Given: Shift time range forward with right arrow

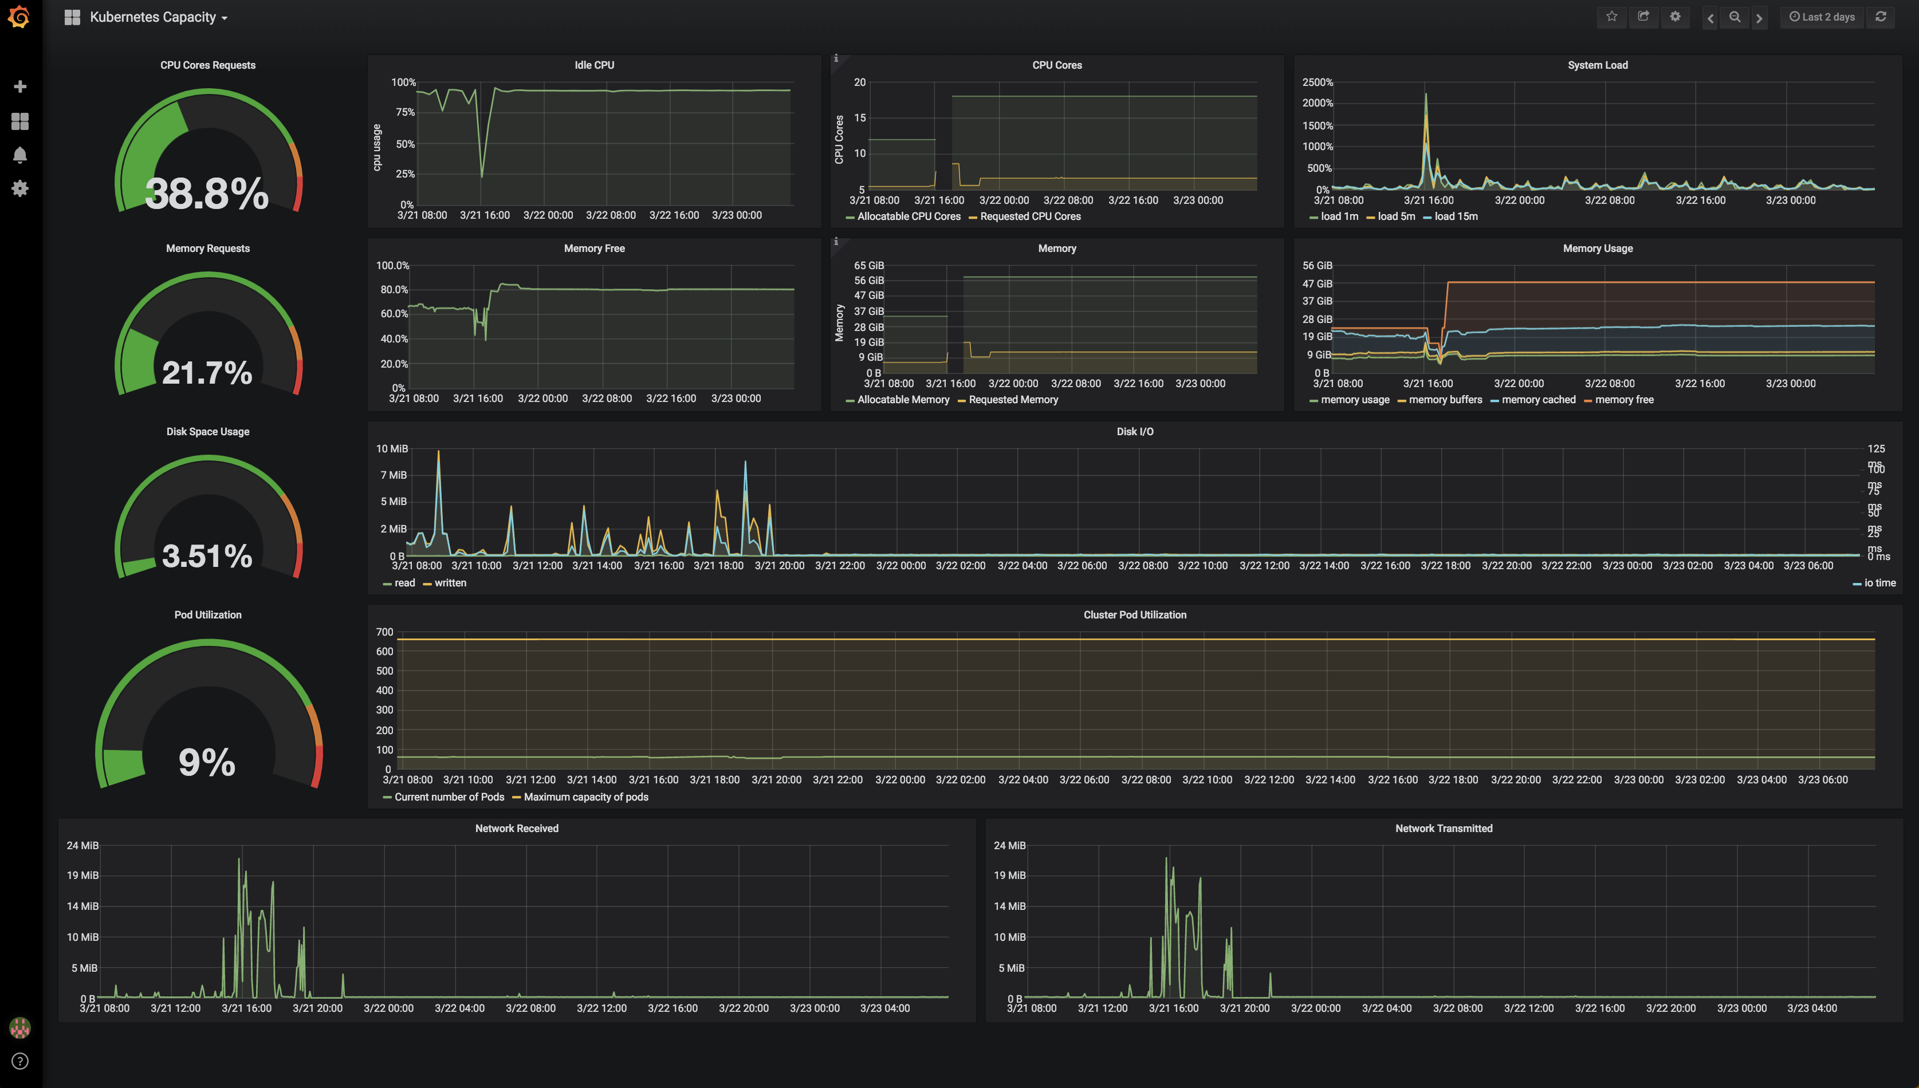Looking at the screenshot, I should [x=1759, y=18].
